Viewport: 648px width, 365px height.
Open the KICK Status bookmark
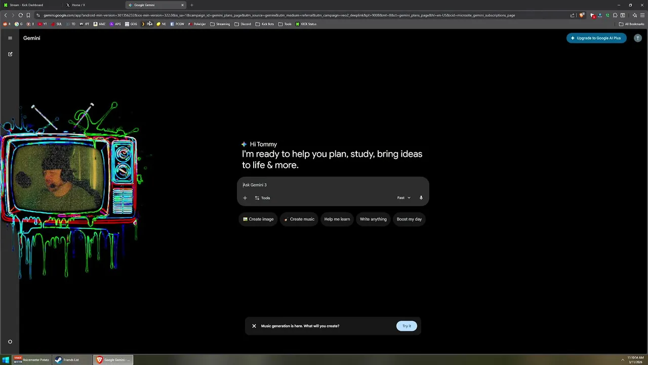pyautogui.click(x=306, y=24)
